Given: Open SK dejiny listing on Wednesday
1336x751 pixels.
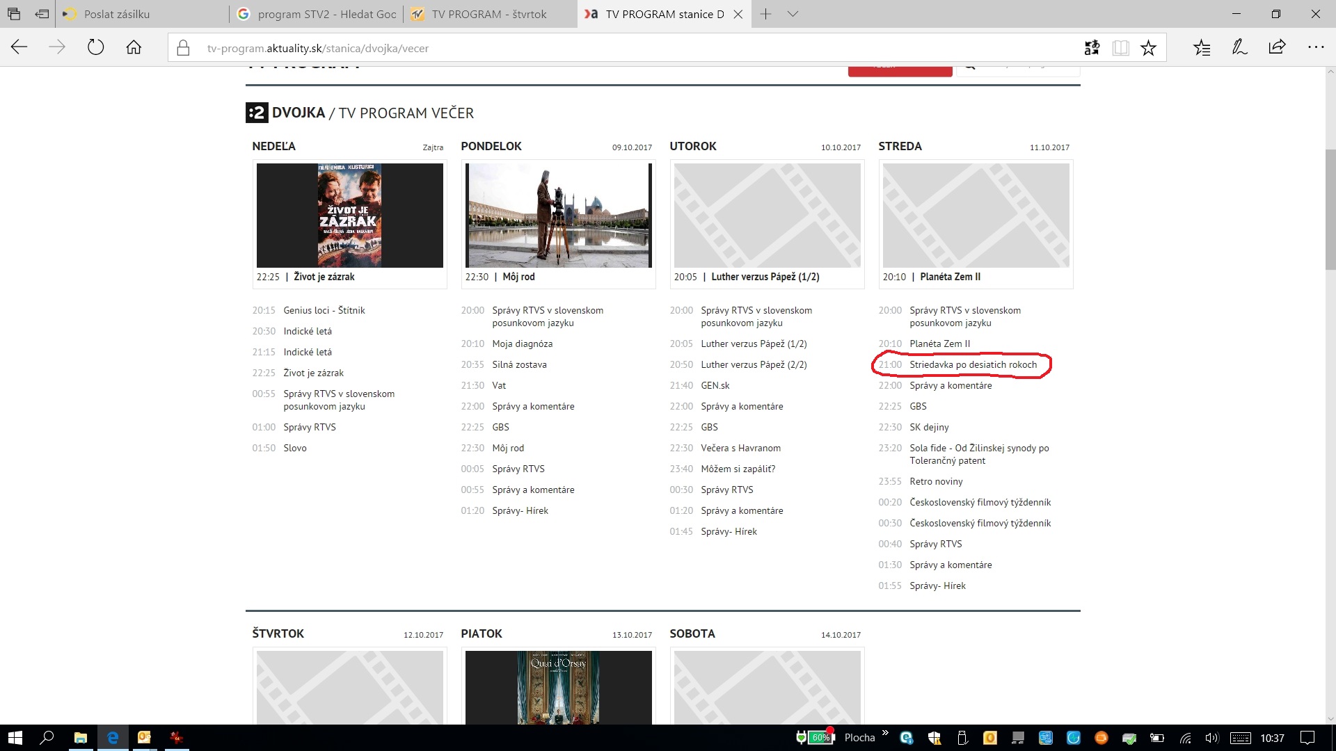Looking at the screenshot, I should point(929,427).
